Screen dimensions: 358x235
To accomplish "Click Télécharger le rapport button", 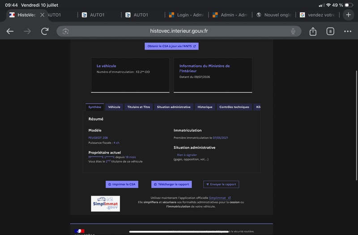I will pos(171,184).
